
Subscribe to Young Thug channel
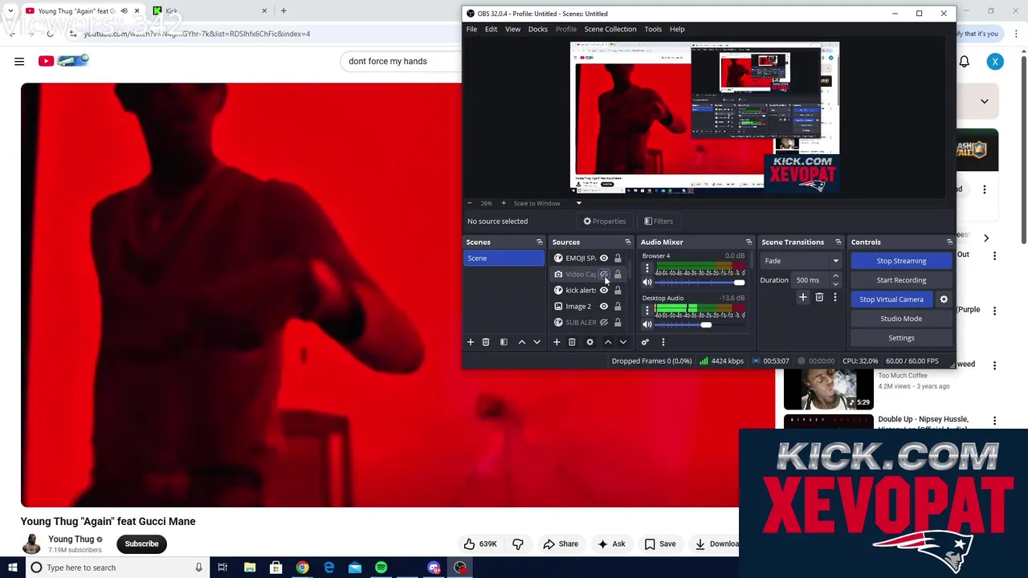pyautogui.click(x=141, y=544)
